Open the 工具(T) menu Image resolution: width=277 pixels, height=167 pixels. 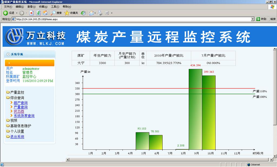tap(55, 6)
